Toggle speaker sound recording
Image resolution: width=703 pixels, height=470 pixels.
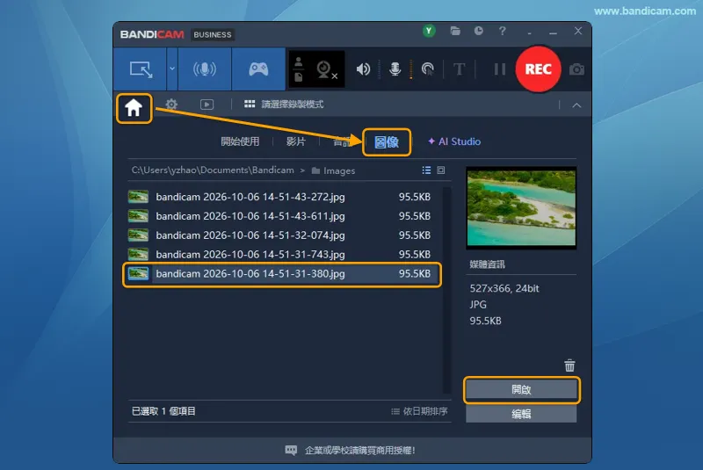363,69
